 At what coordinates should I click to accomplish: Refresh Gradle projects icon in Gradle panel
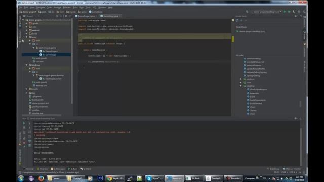[x=237, y=20]
